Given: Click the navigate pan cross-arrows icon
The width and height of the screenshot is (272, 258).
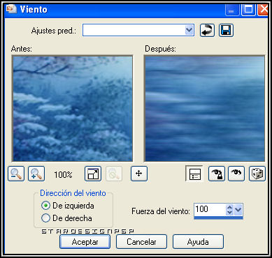Looking at the screenshot, I should 139,174.
